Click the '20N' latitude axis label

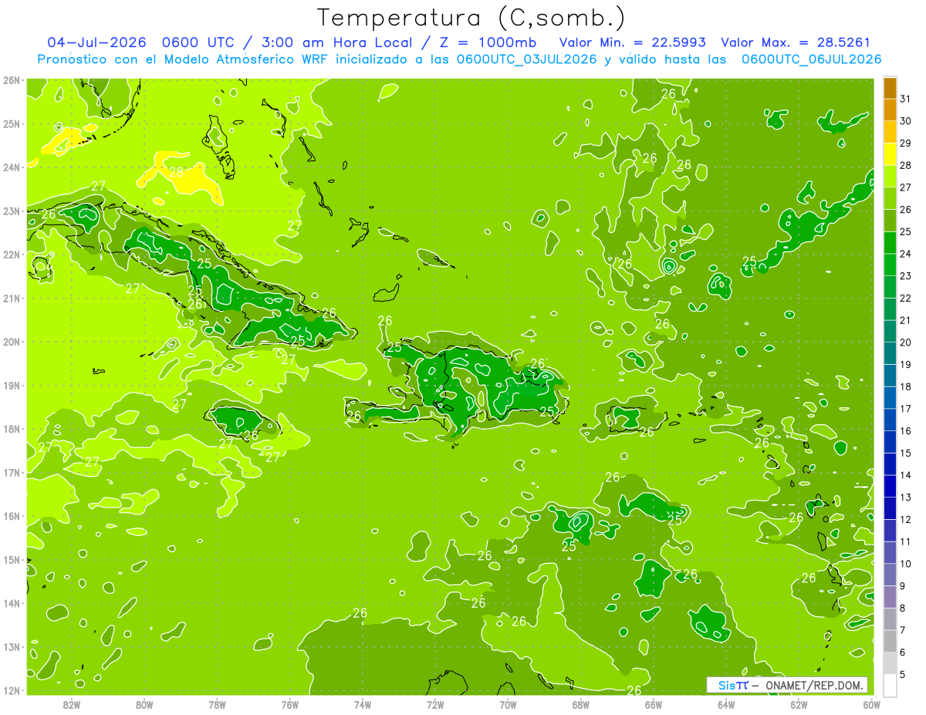pyautogui.click(x=12, y=342)
